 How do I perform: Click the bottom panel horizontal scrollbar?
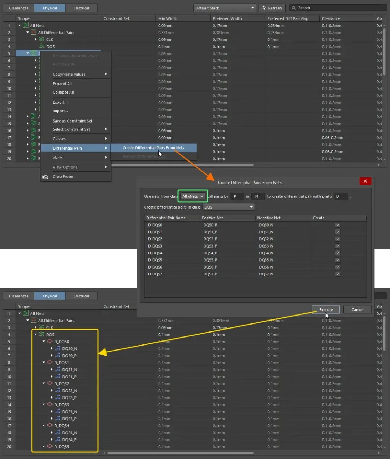(x=181, y=453)
